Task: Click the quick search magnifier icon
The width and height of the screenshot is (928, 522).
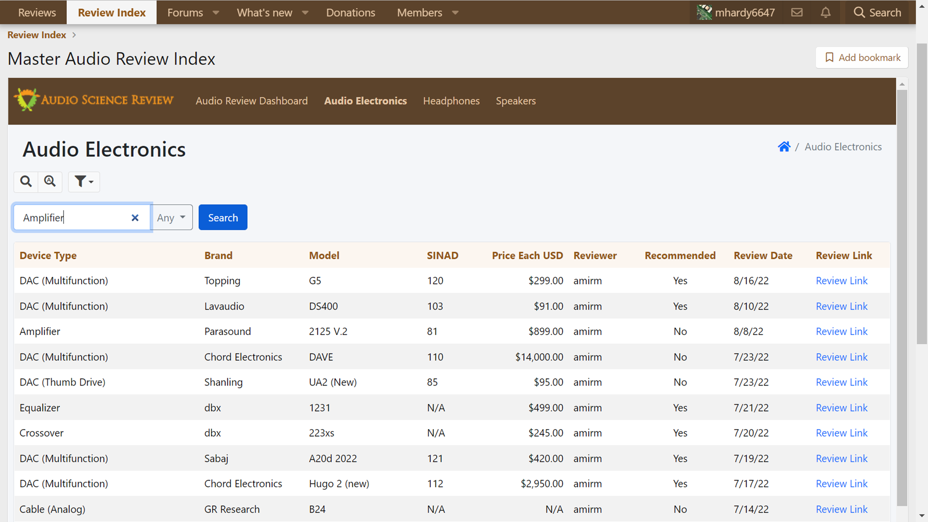Action: click(26, 181)
